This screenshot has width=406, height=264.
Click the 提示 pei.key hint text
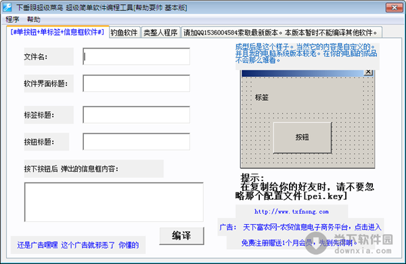coord(304,187)
